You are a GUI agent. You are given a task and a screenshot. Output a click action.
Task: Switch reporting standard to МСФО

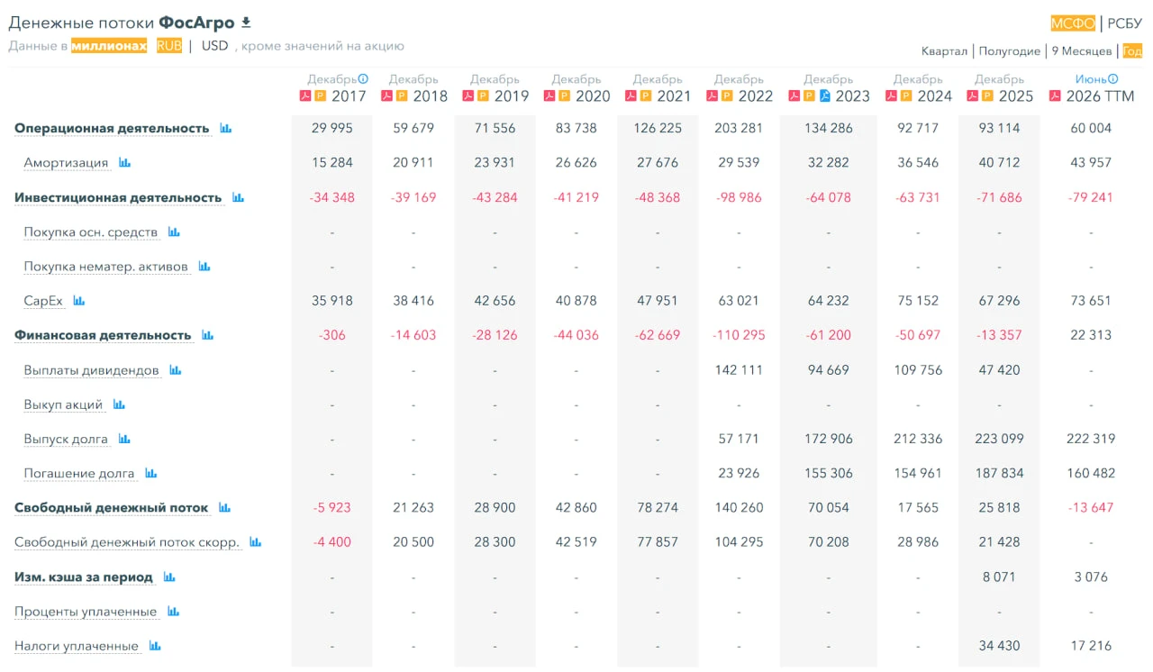[x=1073, y=23]
